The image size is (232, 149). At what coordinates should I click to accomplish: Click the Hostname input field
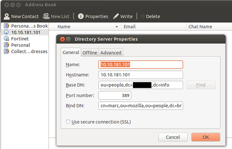point(141,74)
